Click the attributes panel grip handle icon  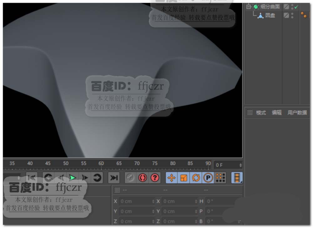(x=250, y=113)
